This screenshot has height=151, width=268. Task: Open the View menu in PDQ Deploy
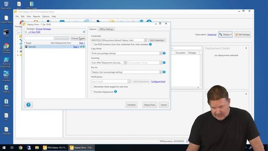coord(28,16)
